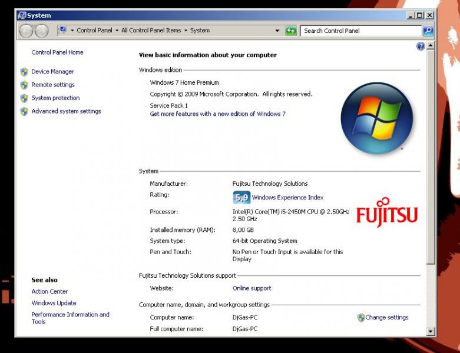Image resolution: width=460 pixels, height=353 pixels.
Task: Open Device Manager link
Action: 52,72
